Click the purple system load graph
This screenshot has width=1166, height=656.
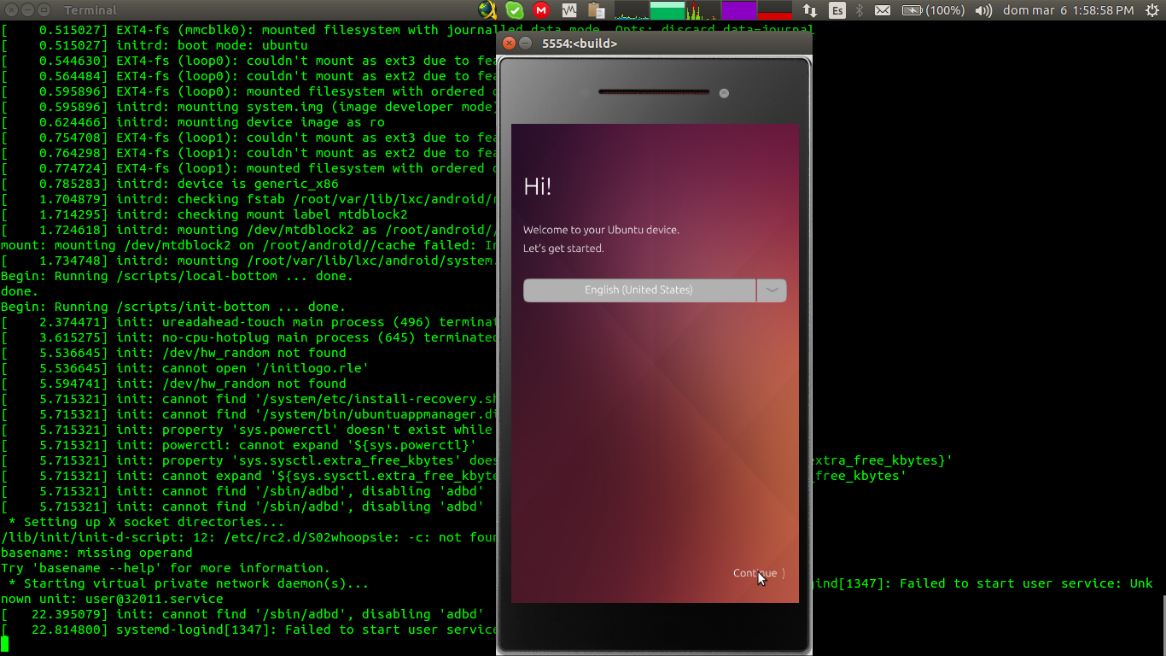point(738,10)
